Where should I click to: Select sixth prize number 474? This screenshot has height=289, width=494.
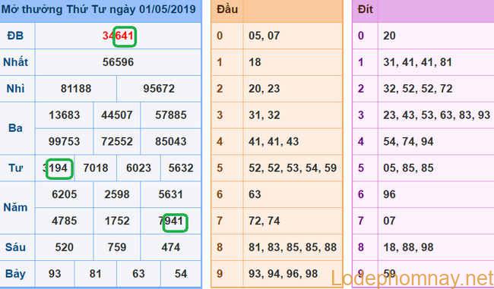click(x=171, y=247)
